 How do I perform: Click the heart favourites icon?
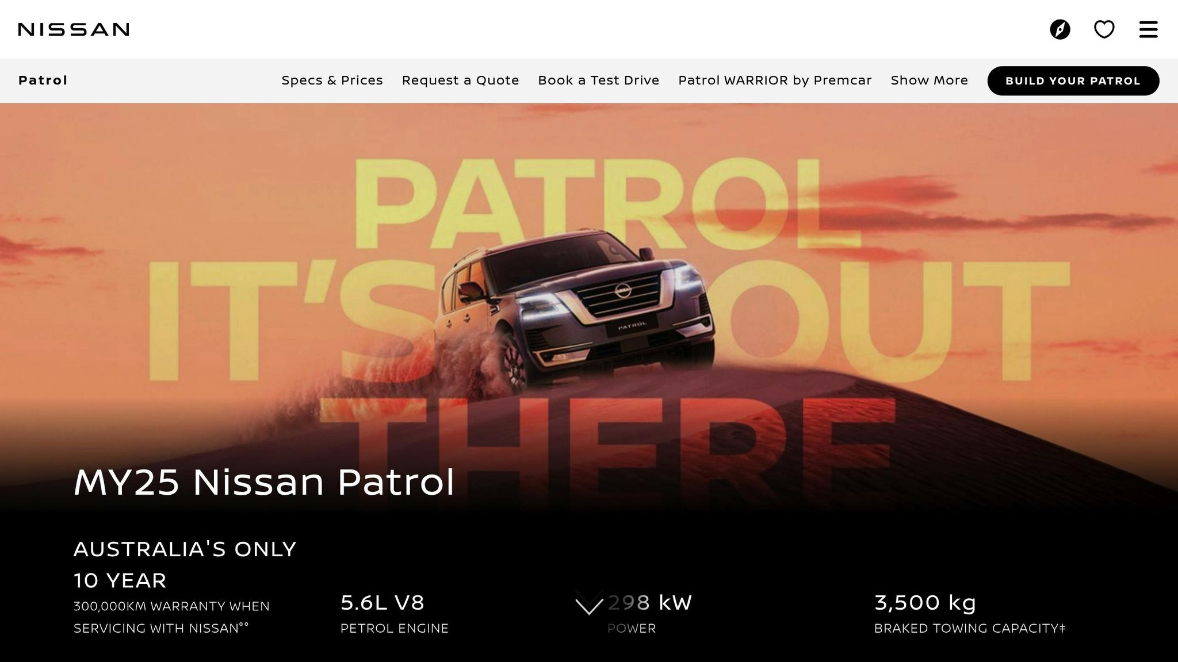click(1104, 29)
